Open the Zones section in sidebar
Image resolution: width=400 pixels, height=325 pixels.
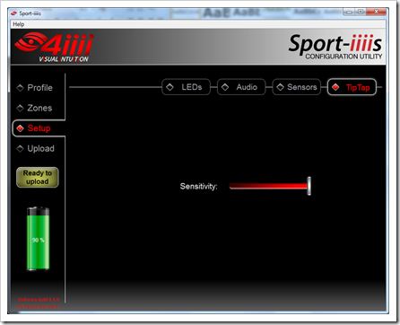click(x=39, y=108)
